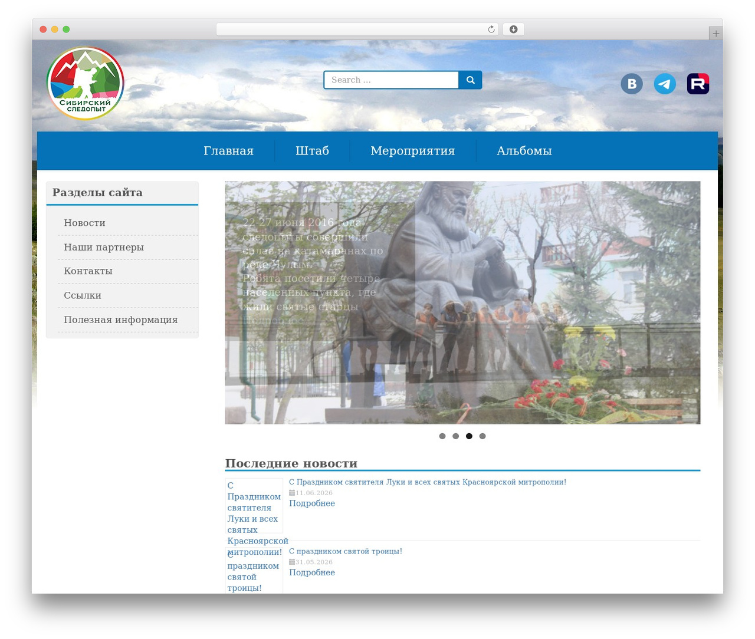Click the browser download icon
Screen dimensions: 755x639
click(x=513, y=29)
